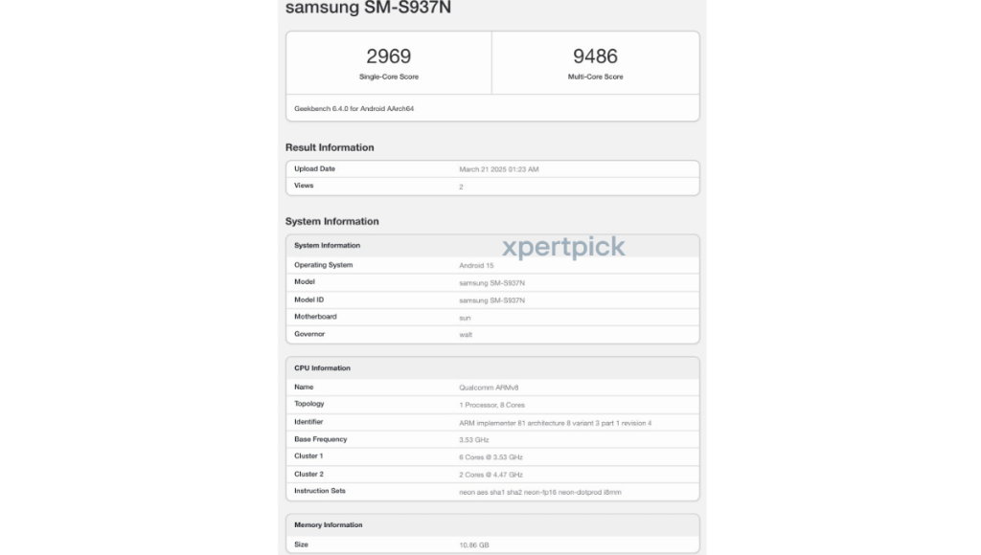Viewport: 981px width, 555px height.
Task: Select the System Information section heading
Action: coord(331,221)
